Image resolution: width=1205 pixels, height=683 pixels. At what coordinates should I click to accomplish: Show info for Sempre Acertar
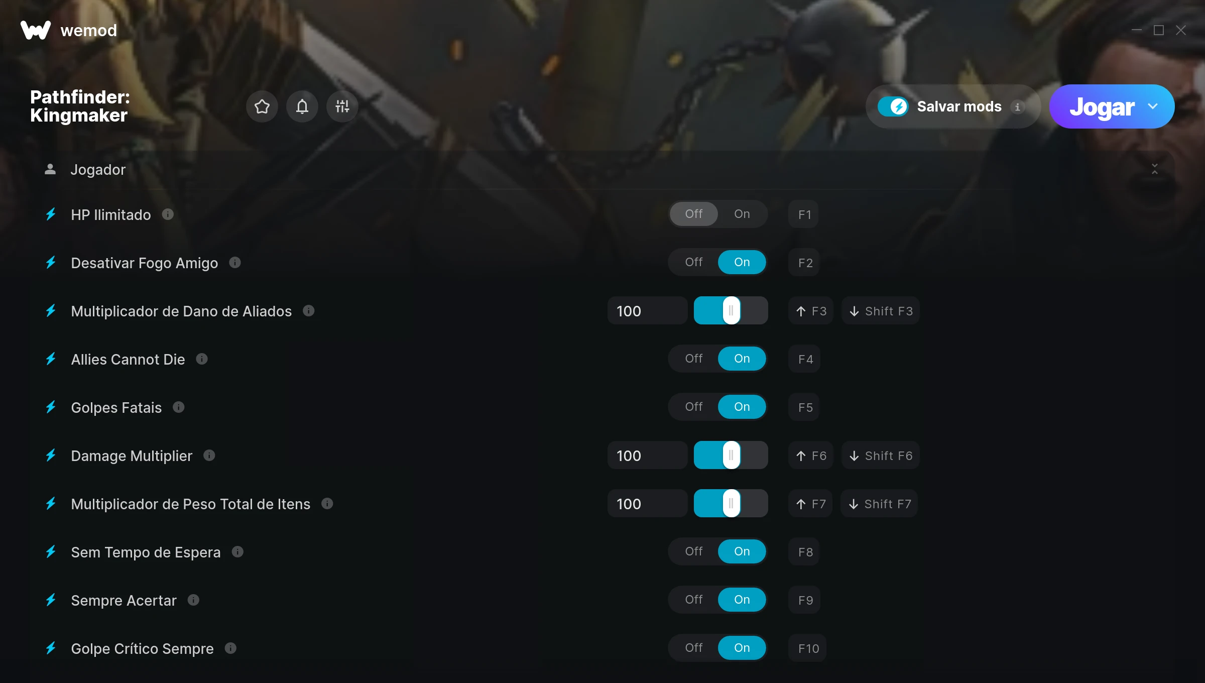coord(193,600)
